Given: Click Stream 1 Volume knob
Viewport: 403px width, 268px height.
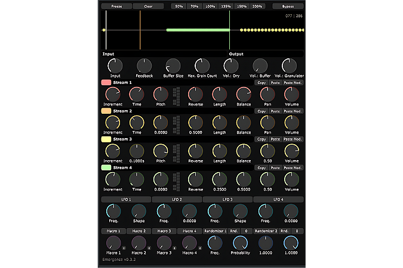Looking at the screenshot, I should (x=292, y=94).
